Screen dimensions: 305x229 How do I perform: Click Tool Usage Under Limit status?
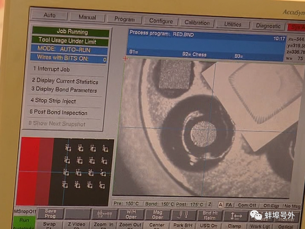pos(70,41)
